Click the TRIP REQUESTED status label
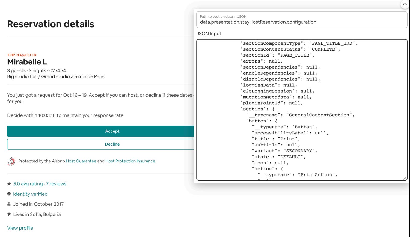 [22, 55]
